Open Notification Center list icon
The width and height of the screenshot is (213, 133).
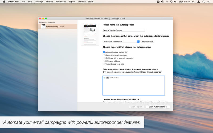tap(208, 2)
